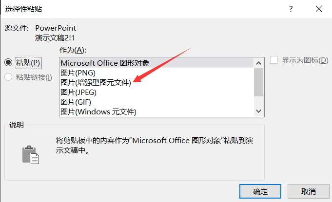Select 图片(PNG) format option
The image size is (332, 202).
[x=77, y=73]
